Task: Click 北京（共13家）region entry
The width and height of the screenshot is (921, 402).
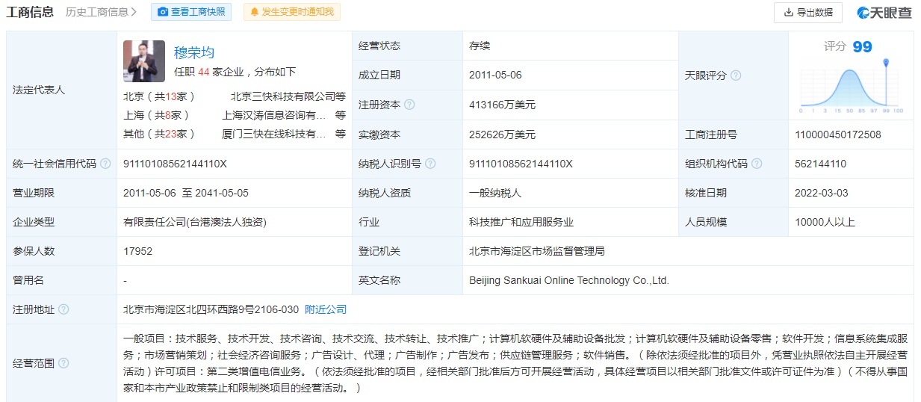Action: click(x=159, y=96)
